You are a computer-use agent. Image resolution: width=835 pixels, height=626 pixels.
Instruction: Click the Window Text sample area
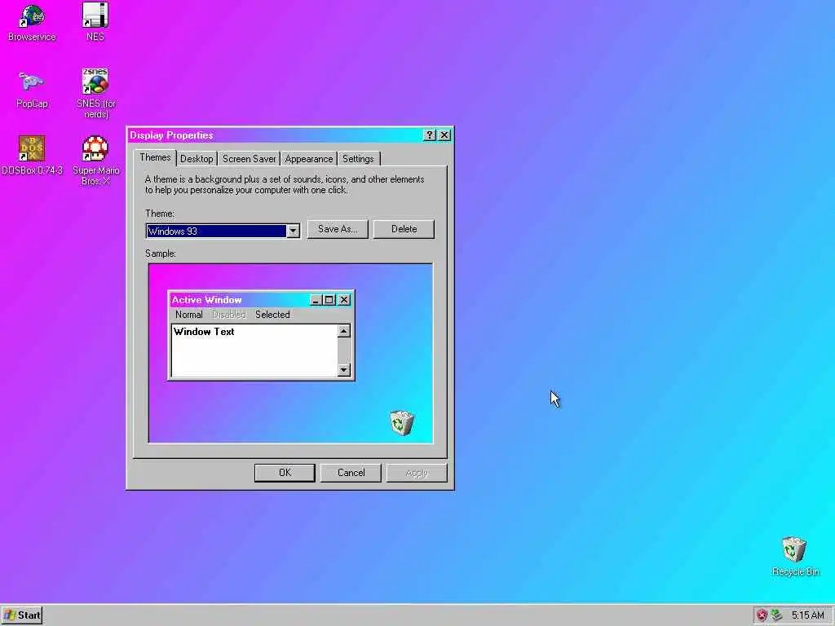[x=254, y=350]
